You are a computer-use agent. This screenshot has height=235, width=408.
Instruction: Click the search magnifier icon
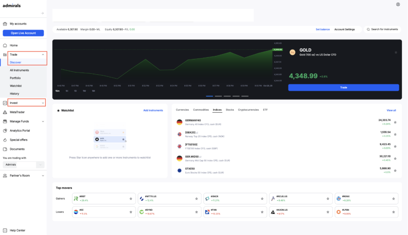[x=368, y=29]
